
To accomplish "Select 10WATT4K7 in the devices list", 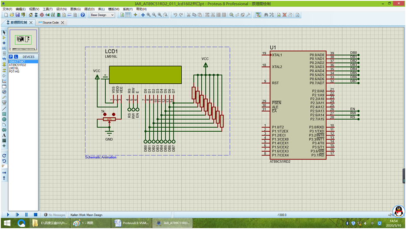I will [x=23, y=62].
